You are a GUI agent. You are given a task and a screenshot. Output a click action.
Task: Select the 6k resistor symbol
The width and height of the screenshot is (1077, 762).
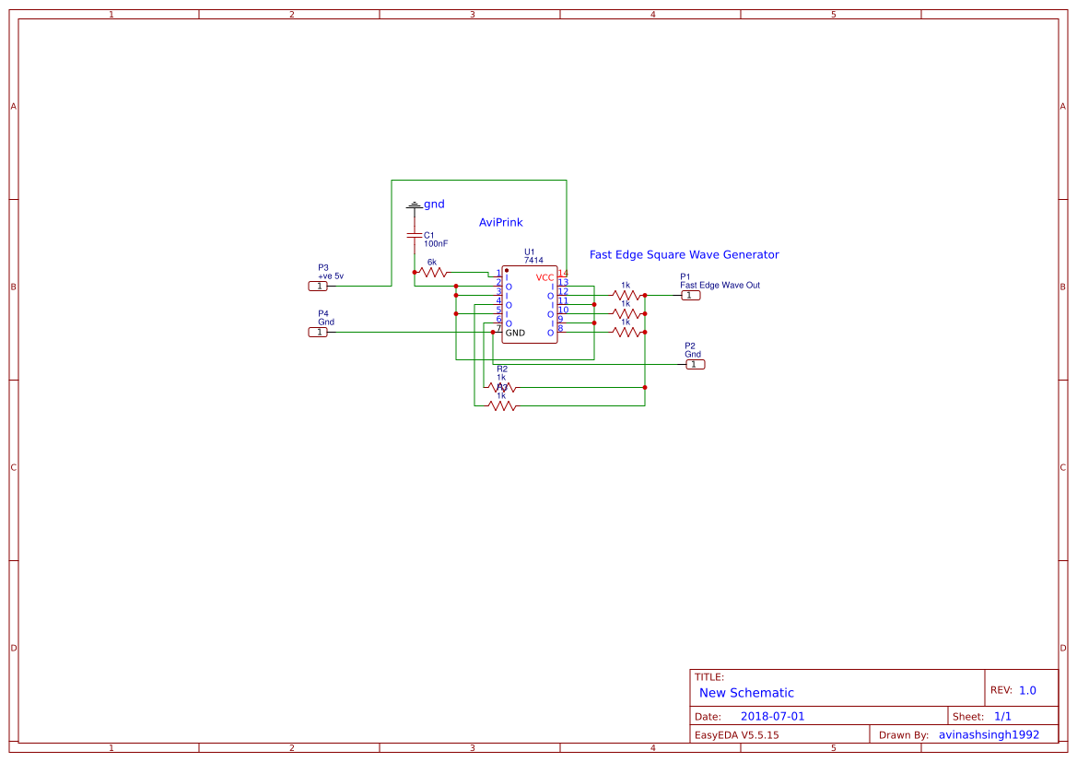pyautogui.click(x=433, y=273)
